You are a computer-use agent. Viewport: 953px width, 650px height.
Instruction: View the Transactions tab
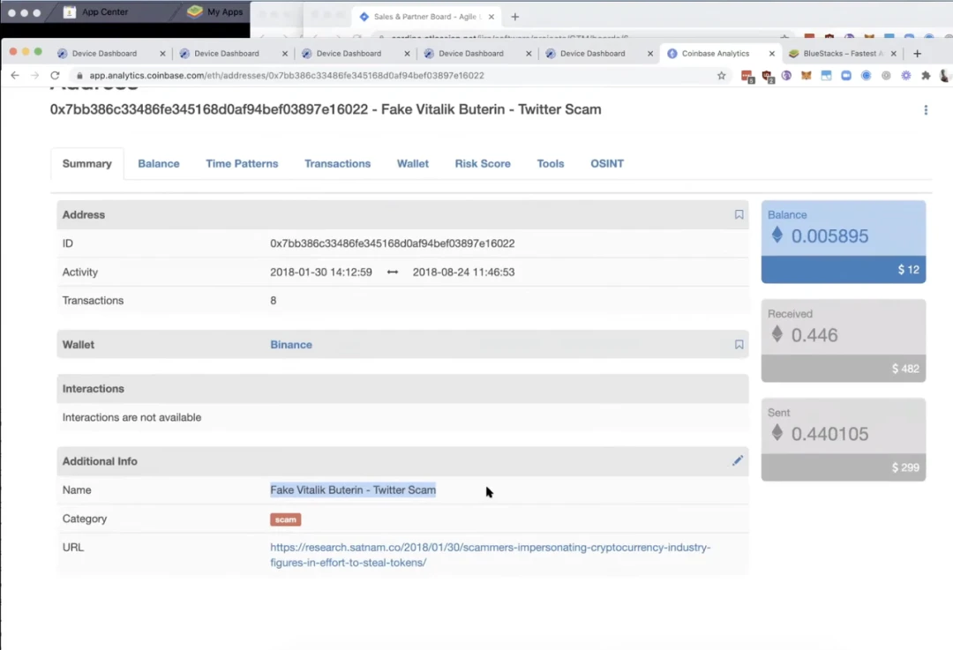pos(337,163)
